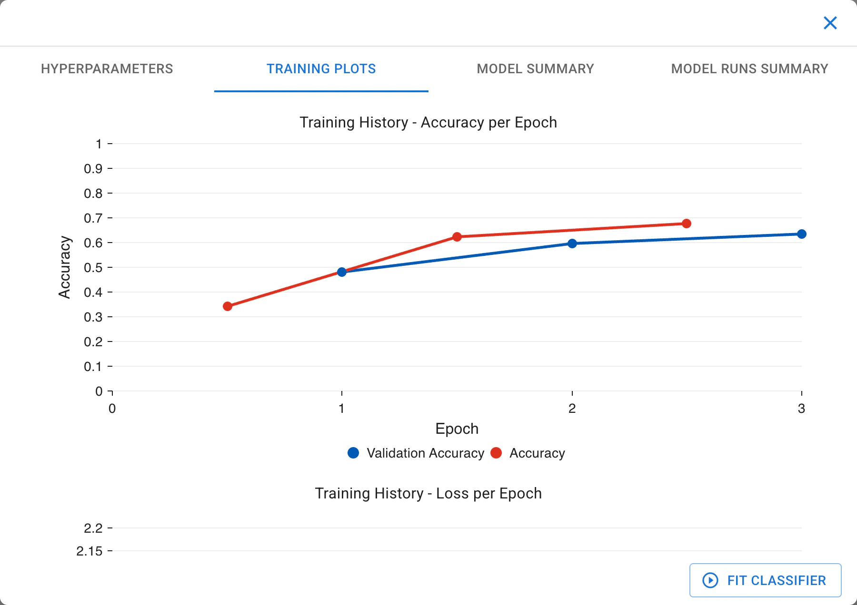This screenshot has width=857, height=605.
Task: Click the lowest red accuracy point near 0.34
Action: pos(228,306)
